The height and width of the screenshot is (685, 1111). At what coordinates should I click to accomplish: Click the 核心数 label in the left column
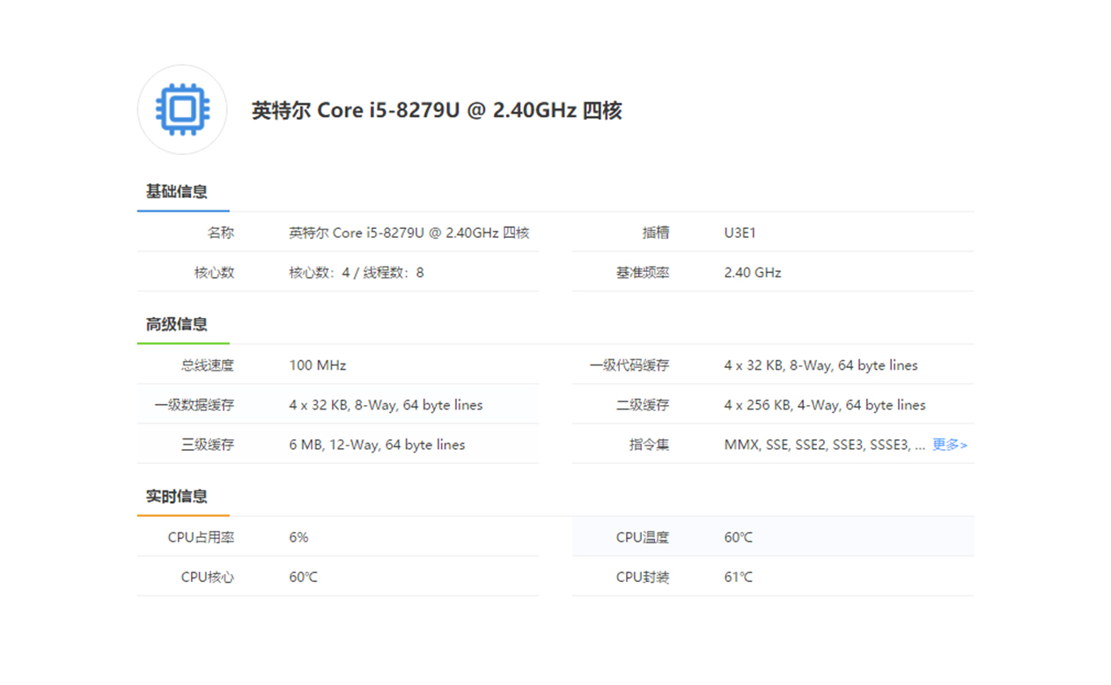pos(214,272)
